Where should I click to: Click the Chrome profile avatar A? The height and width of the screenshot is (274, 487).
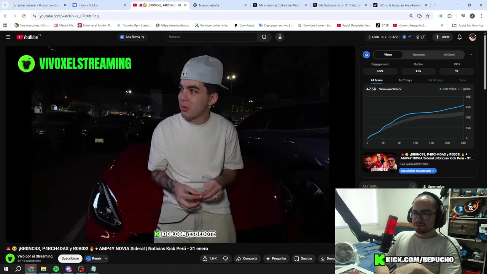tap(472, 16)
